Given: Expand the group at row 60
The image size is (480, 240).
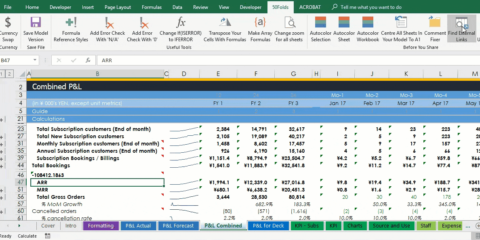Looking at the screenshot, I should pyautogui.click(x=2, y=212).
